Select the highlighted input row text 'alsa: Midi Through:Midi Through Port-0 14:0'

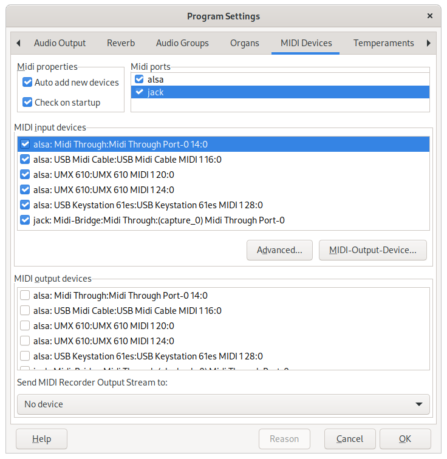[120, 144]
